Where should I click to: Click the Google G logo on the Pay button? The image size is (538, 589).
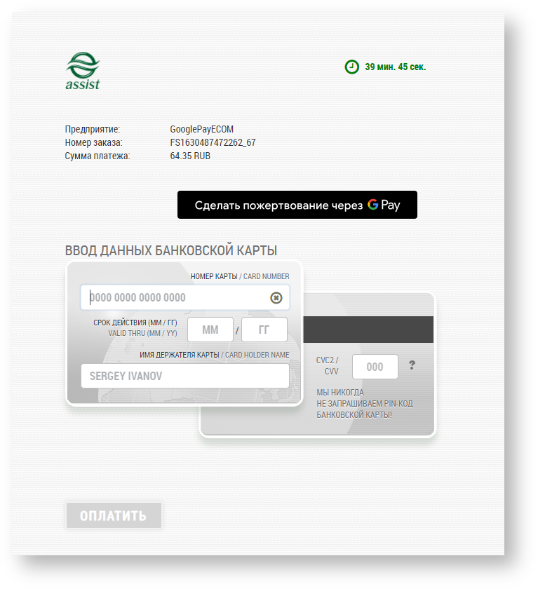372,205
